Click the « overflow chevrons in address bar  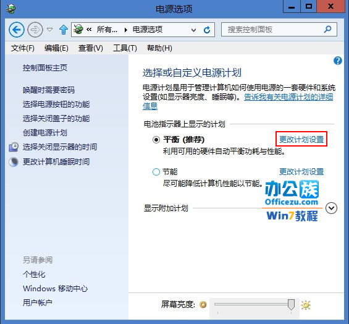89,29
